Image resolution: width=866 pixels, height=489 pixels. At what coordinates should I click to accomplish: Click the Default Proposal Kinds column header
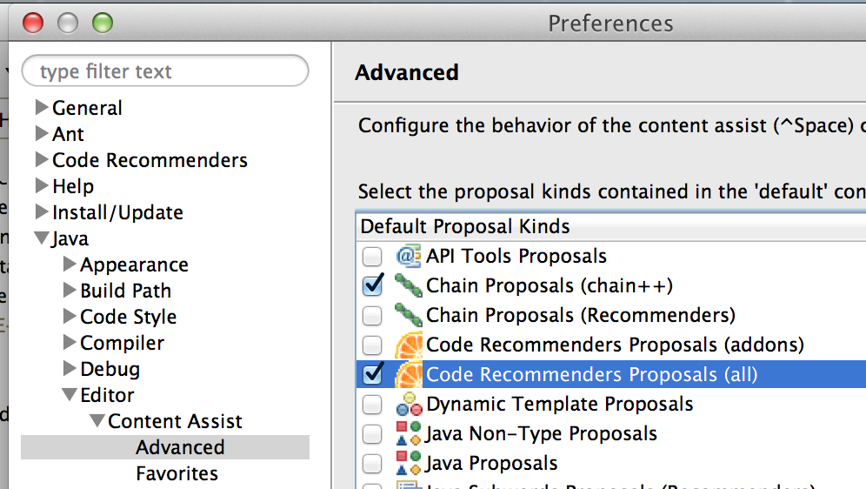point(465,227)
